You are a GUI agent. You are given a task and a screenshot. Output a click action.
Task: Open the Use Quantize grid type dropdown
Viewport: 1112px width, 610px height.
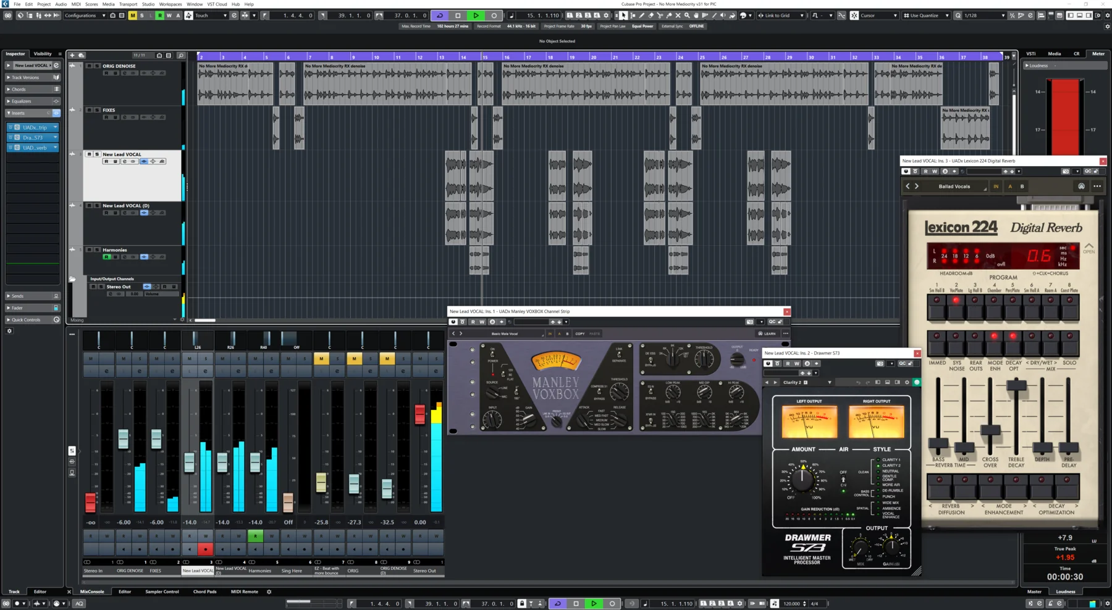point(925,15)
